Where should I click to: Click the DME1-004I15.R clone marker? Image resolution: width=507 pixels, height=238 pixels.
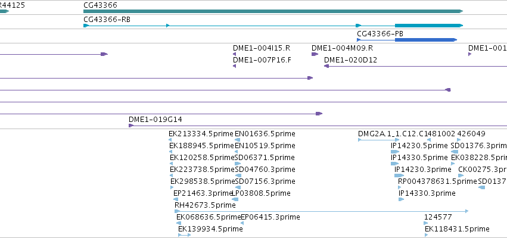[x=234, y=54]
